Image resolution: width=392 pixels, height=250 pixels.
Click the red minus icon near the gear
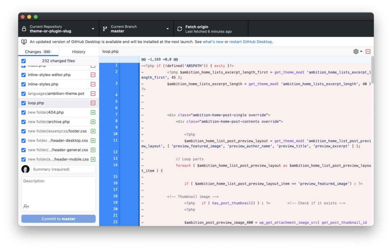(367, 51)
